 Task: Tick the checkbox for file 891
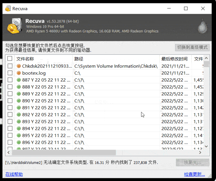tap(10, 108)
